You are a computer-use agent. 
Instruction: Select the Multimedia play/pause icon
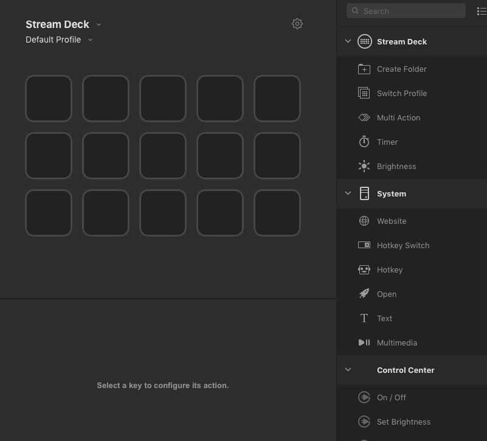tap(364, 342)
